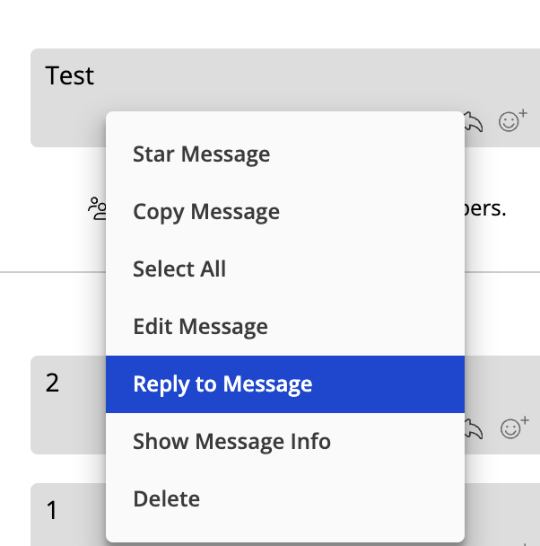The width and height of the screenshot is (540, 546).
Task: Dismiss menu by clicking blank area above Test message
Action: [270, 22]
